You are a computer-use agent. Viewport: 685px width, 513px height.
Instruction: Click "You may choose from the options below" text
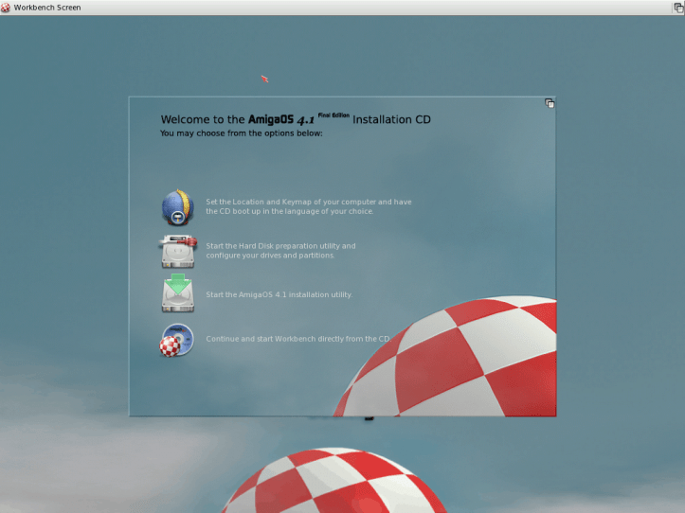[x=242, y=133]
